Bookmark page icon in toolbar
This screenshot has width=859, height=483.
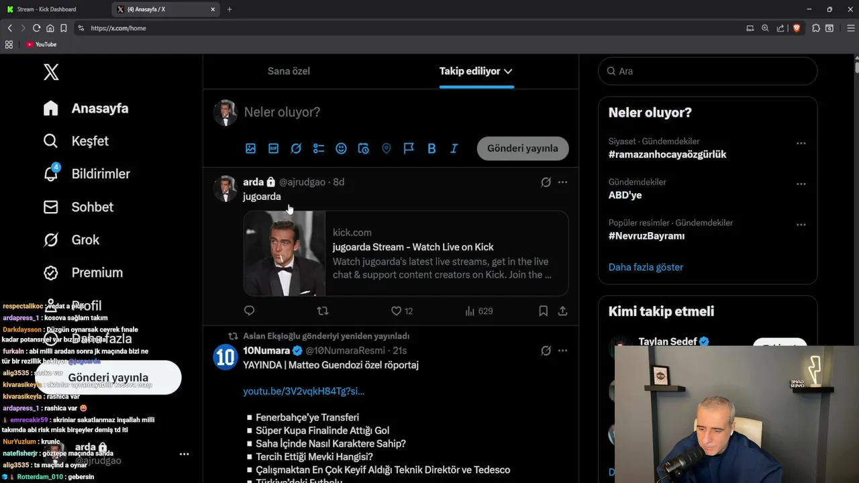pyautogui.click(x=63, y=28)
